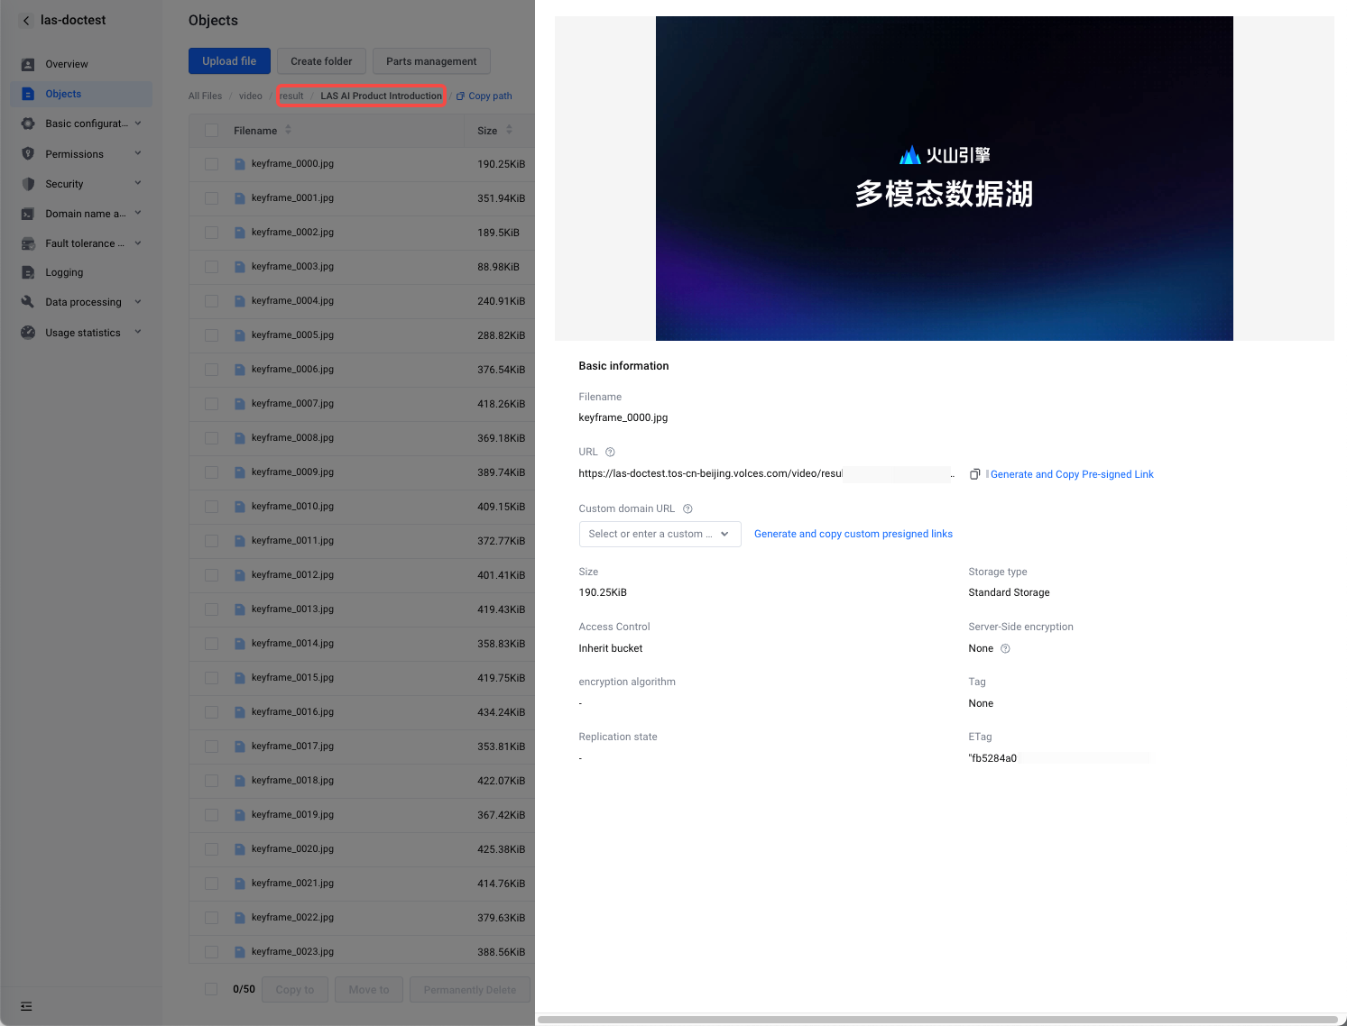Open Overview in the sidebar
1347x1026 pixels.
click(67, 64)
